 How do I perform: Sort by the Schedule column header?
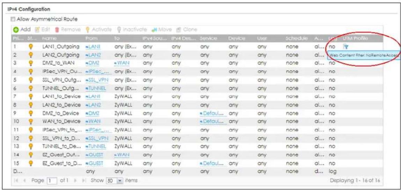coord(297,39)
